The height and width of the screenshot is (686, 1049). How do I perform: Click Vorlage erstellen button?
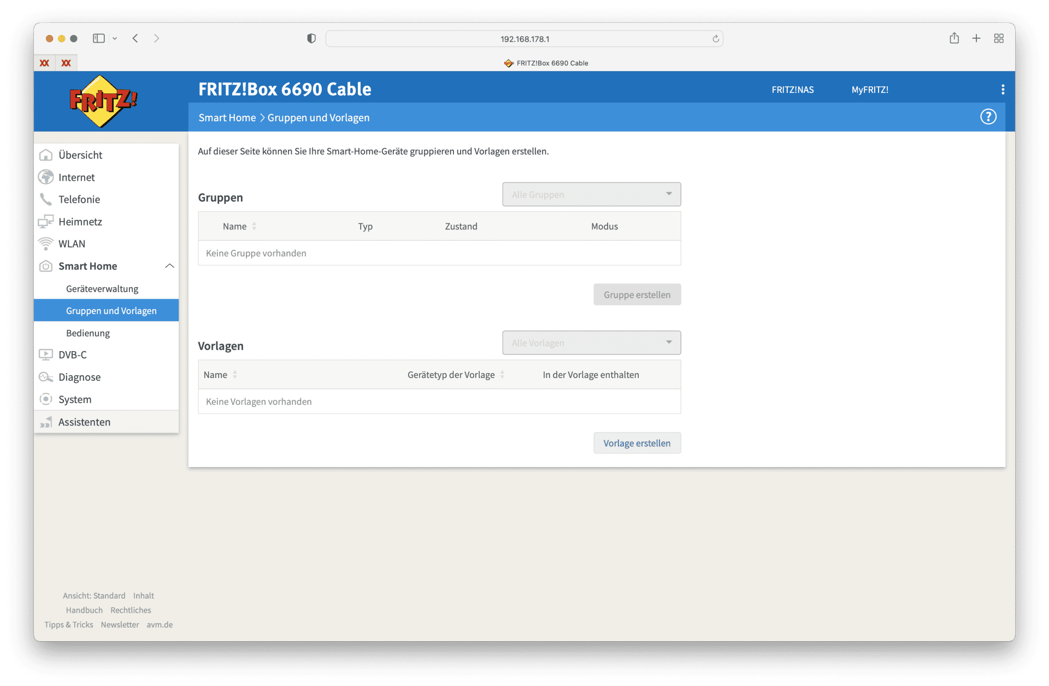(x=637, y=443)
